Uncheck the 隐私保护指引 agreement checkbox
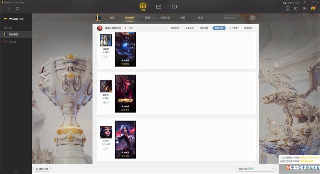This screenshot has width=320, height=174. tap(281, 161)
